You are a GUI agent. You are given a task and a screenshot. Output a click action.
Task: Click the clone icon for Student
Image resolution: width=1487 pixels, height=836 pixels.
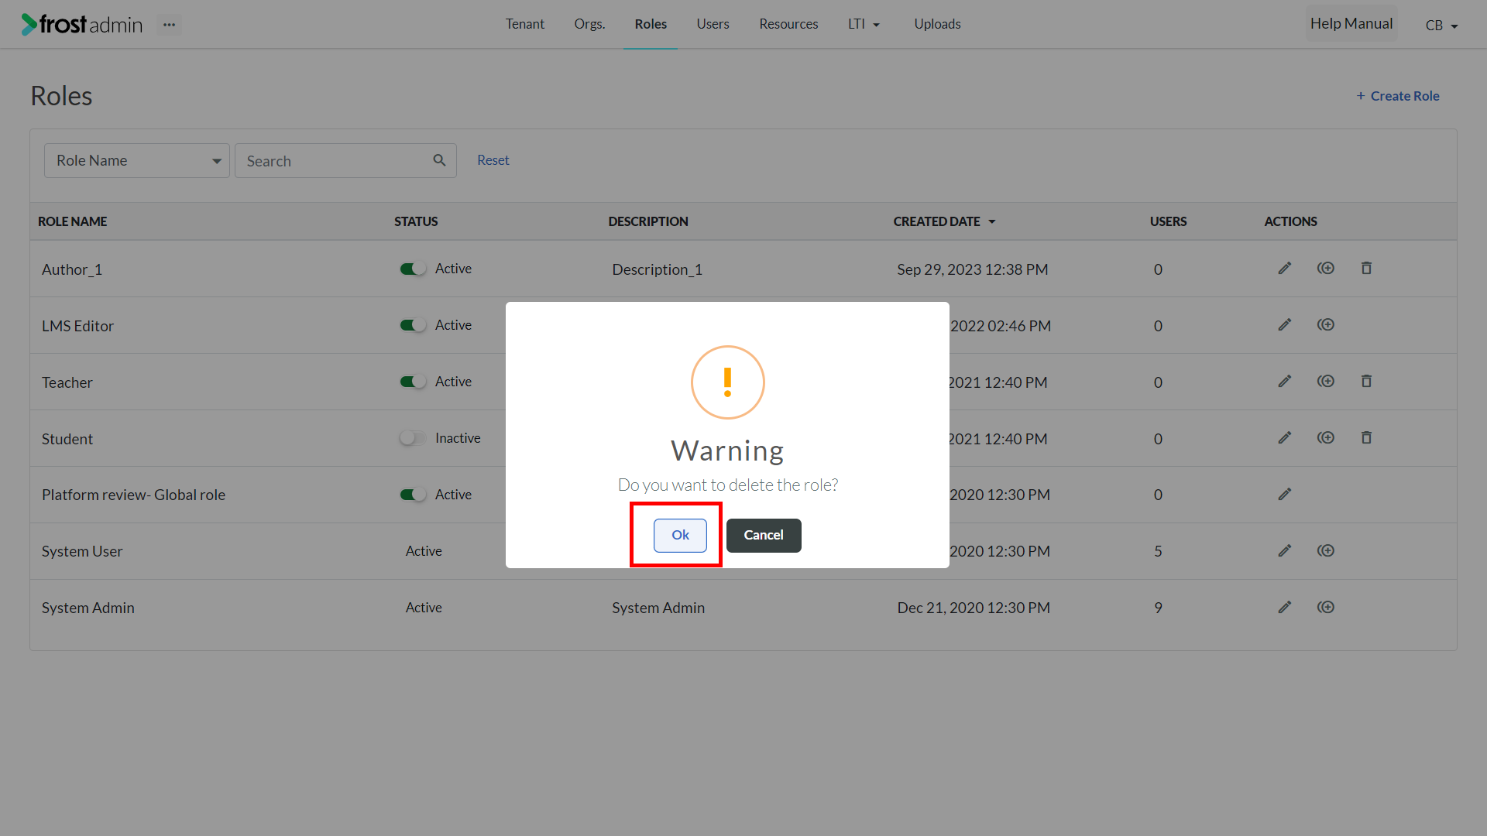coord(1326,437)
